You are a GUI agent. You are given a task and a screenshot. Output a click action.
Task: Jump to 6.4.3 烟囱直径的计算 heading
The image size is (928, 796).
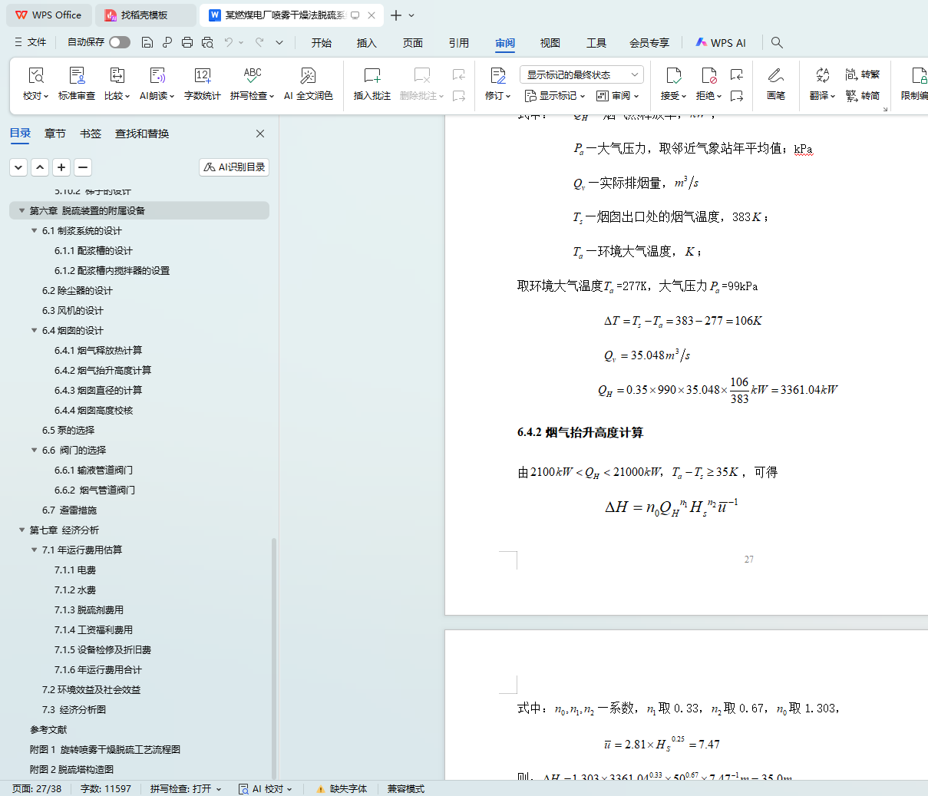[x=98, y=390]
